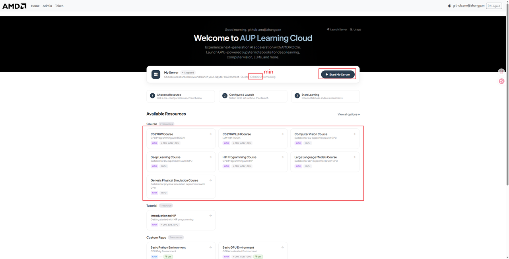
Task: Toggle the dark/light theme icon beside the username
Action: (450, 6)
